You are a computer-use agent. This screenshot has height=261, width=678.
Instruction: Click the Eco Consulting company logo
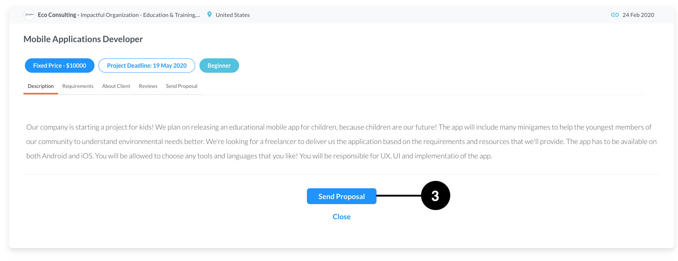pos(29,15)
